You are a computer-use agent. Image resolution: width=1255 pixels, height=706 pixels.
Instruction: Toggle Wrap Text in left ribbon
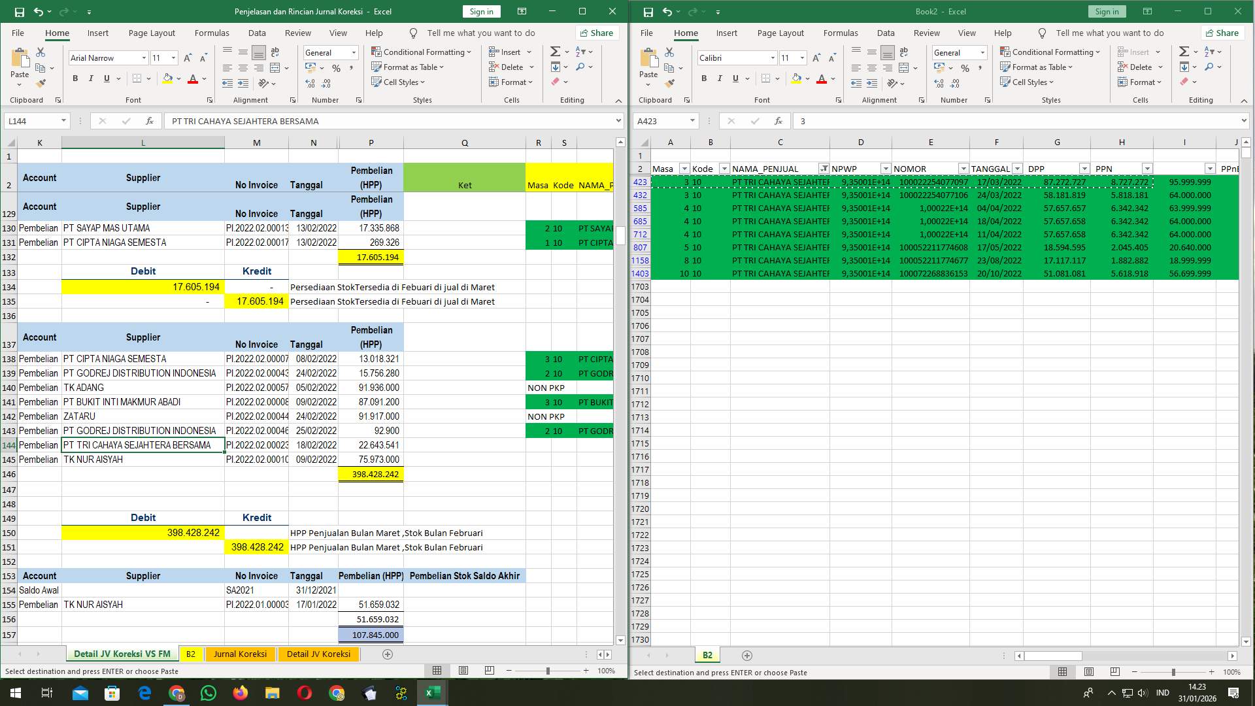point(275,52)
